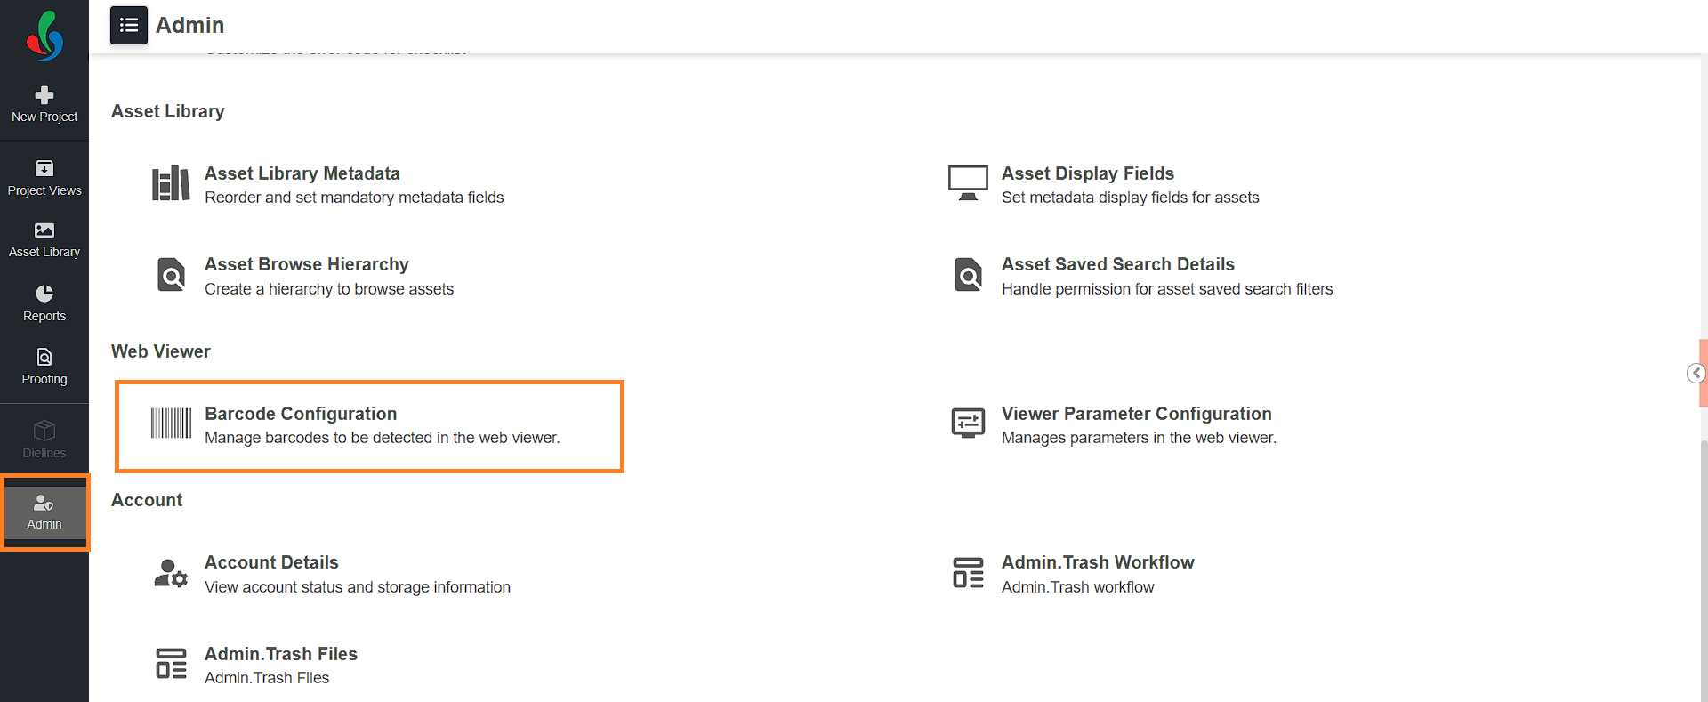Viewport: 1708px width, 702px height.
Task: Click the Asset Saved Search Details icon
Action: pos(968,275)
